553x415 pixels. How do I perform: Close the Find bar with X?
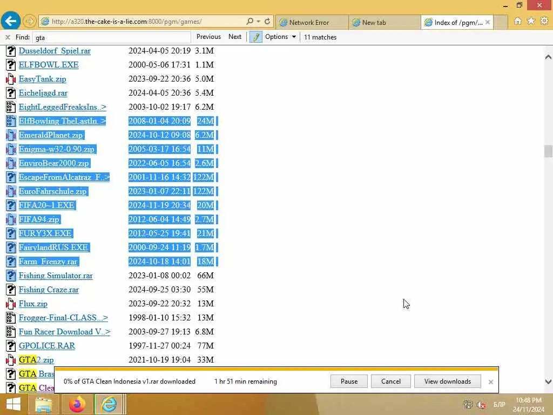pos(8,37)
